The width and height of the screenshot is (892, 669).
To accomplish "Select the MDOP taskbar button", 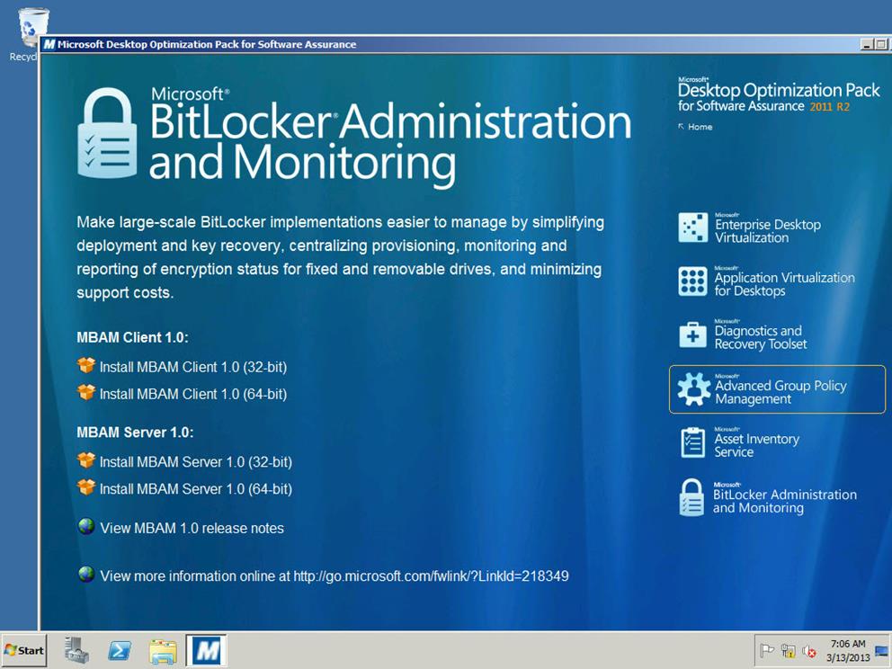I will (207, 650).
